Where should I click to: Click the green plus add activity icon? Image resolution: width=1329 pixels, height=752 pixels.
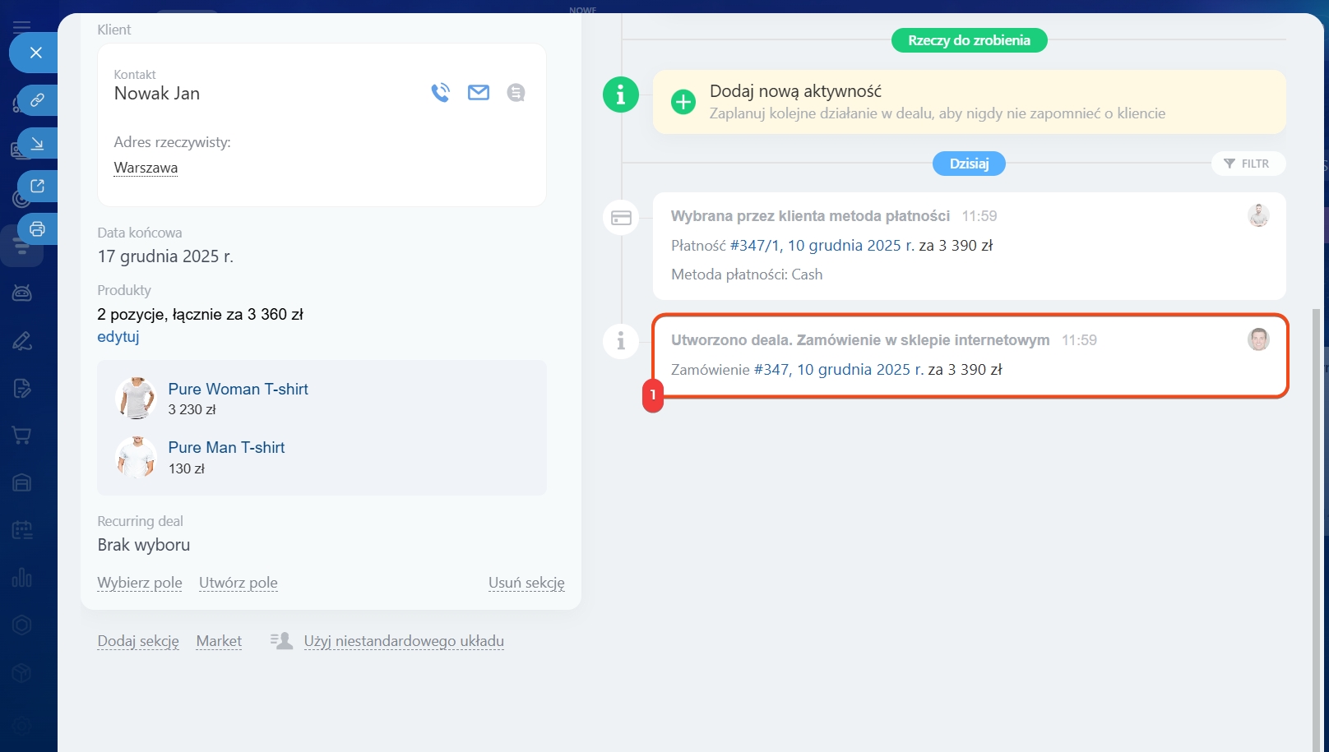(683, 102)
